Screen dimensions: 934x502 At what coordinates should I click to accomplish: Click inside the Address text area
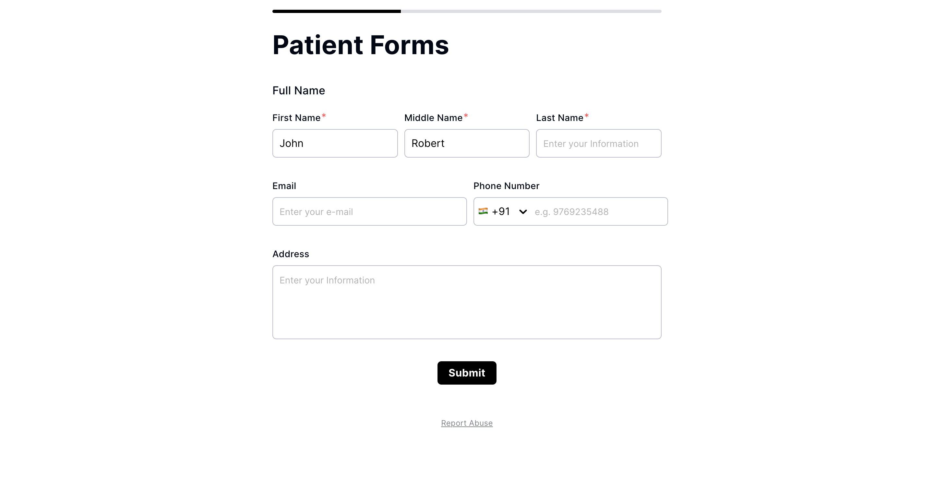(467, 302)
